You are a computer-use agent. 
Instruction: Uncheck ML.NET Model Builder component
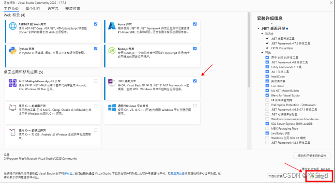pos(267,91)
